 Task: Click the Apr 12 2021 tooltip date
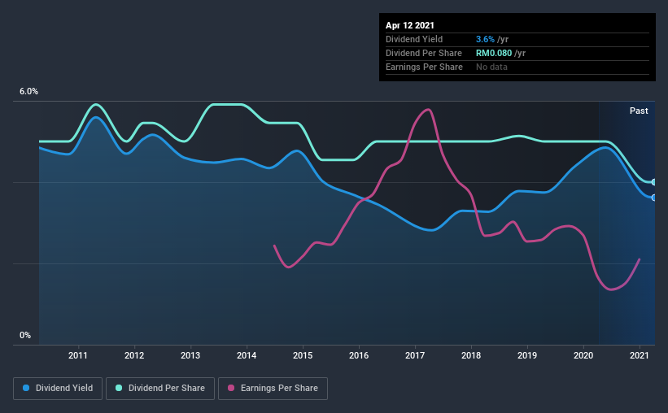click(410, 25)
